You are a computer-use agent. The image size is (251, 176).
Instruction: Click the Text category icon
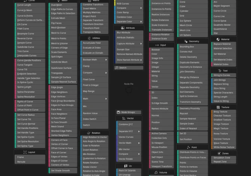click(220, 71)
